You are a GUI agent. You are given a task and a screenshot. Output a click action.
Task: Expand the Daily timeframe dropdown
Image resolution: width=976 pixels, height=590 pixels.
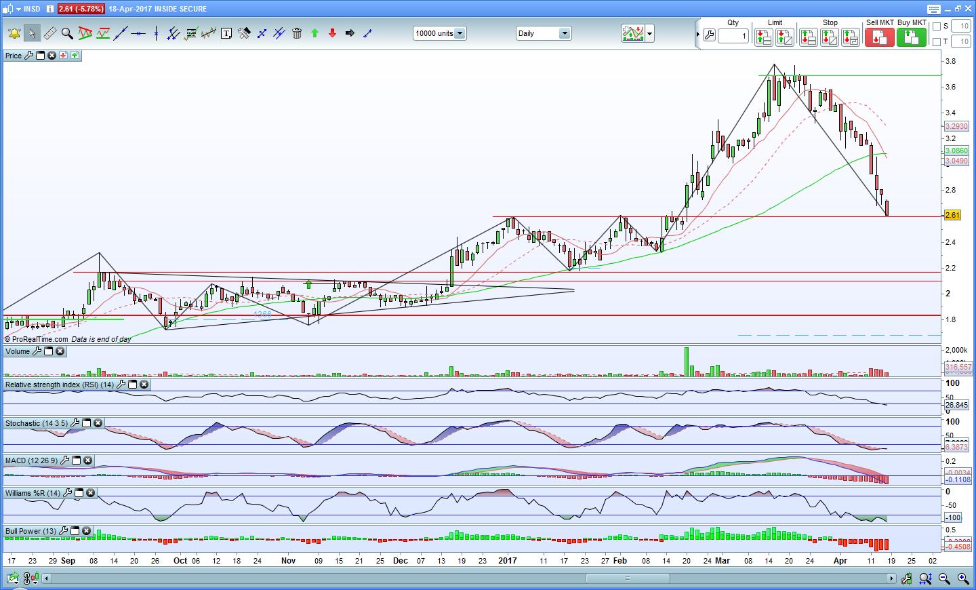coord(564,33)
